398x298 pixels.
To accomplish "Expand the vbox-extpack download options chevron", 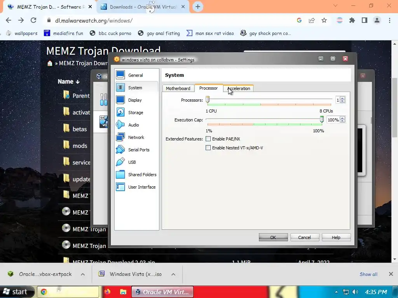I will [x=83, y=274].
